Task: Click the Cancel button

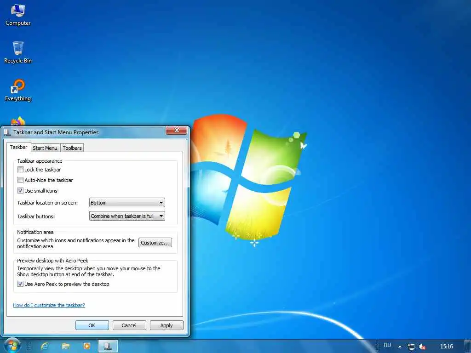Action: [129, 325]
